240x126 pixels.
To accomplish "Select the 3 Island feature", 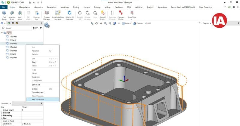I will click(13, 40).
